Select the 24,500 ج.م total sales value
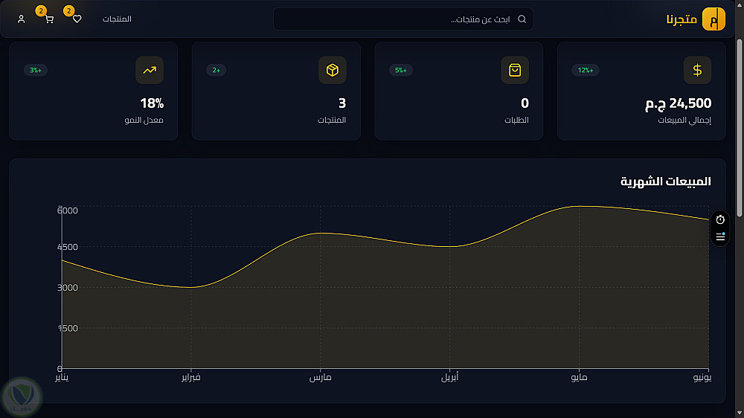744x418 pixels. [678, 103]
